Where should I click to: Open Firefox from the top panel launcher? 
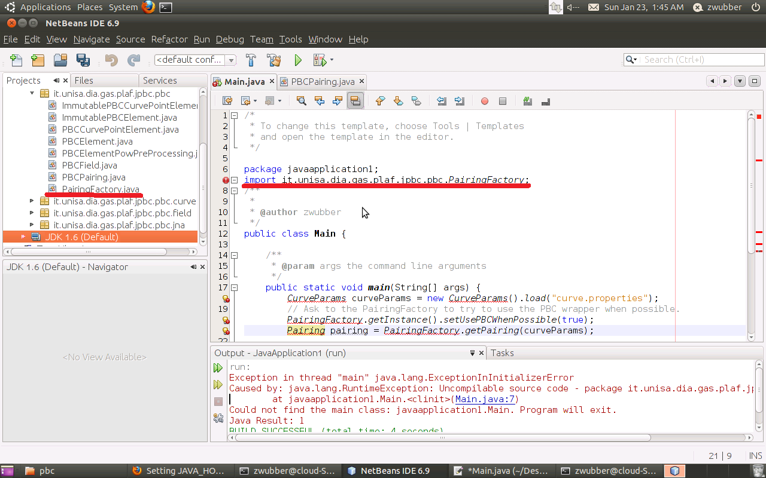(x=148, y=7)
